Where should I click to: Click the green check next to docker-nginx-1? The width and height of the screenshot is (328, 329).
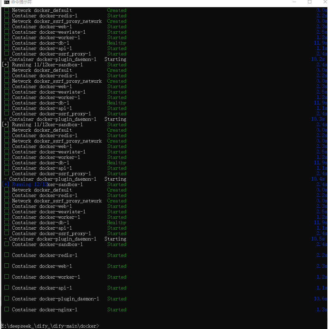tap(6, 310)
